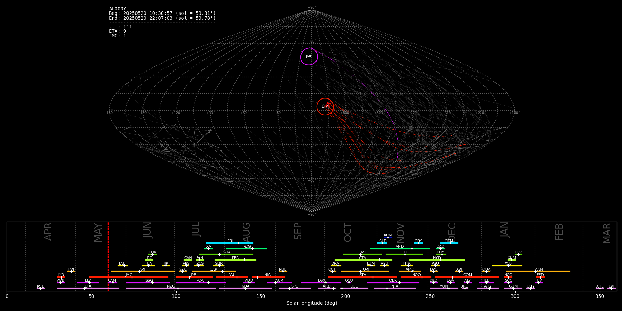Image resolution: width=622 pixels, height=311 pixels.
Task: Click the '...: 111' sporadic count line
Action: coord(120,27)
